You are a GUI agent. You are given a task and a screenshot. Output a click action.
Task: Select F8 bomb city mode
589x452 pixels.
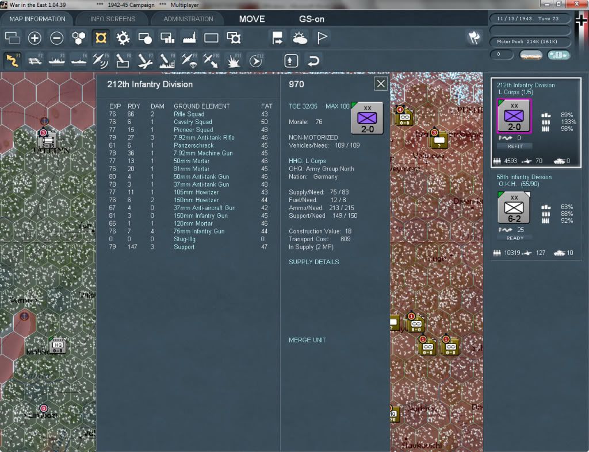coord(167,60)
